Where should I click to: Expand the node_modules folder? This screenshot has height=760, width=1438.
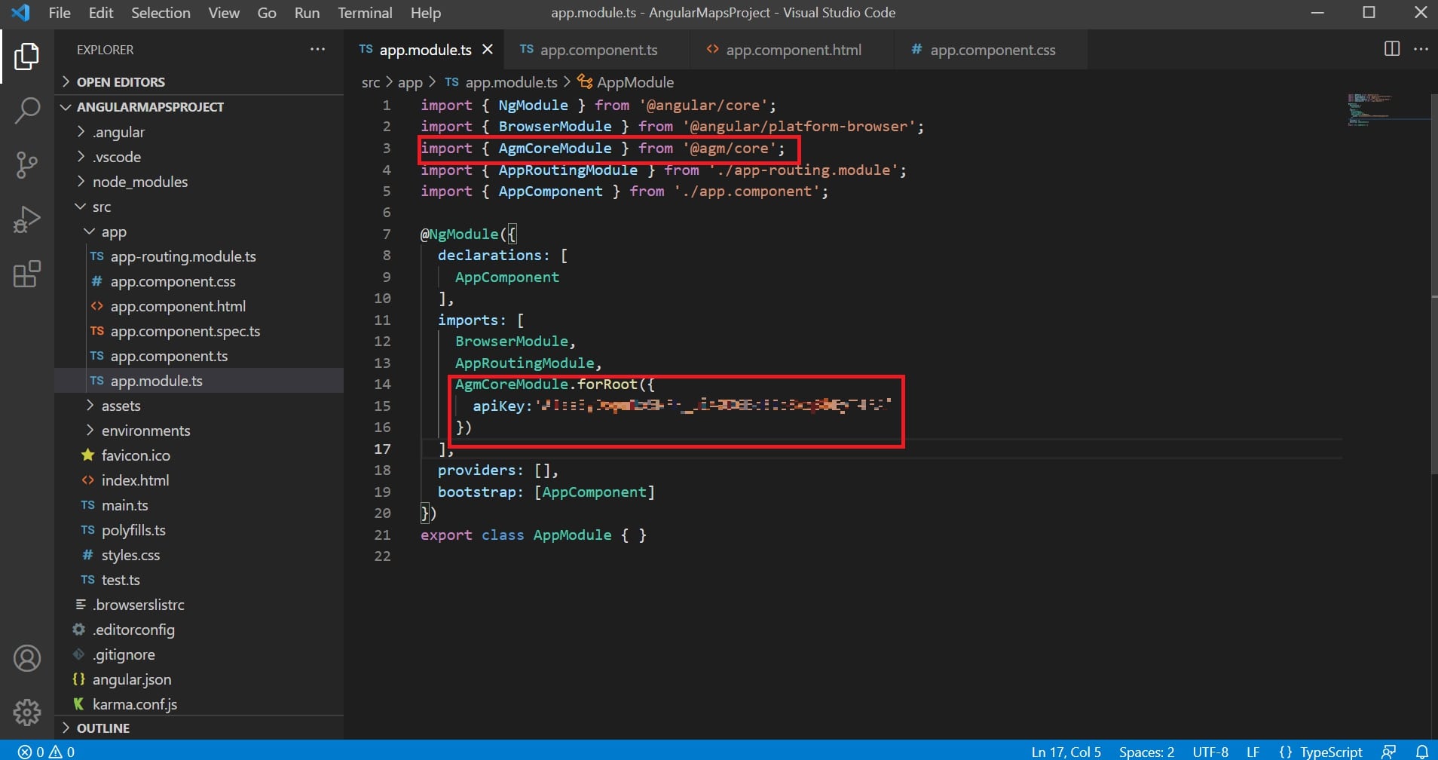click(x=139, y=182)
